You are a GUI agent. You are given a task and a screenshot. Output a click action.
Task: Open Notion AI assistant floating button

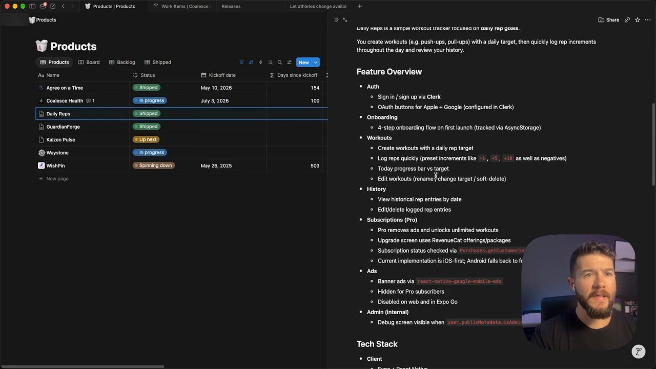tap(638, 352)
